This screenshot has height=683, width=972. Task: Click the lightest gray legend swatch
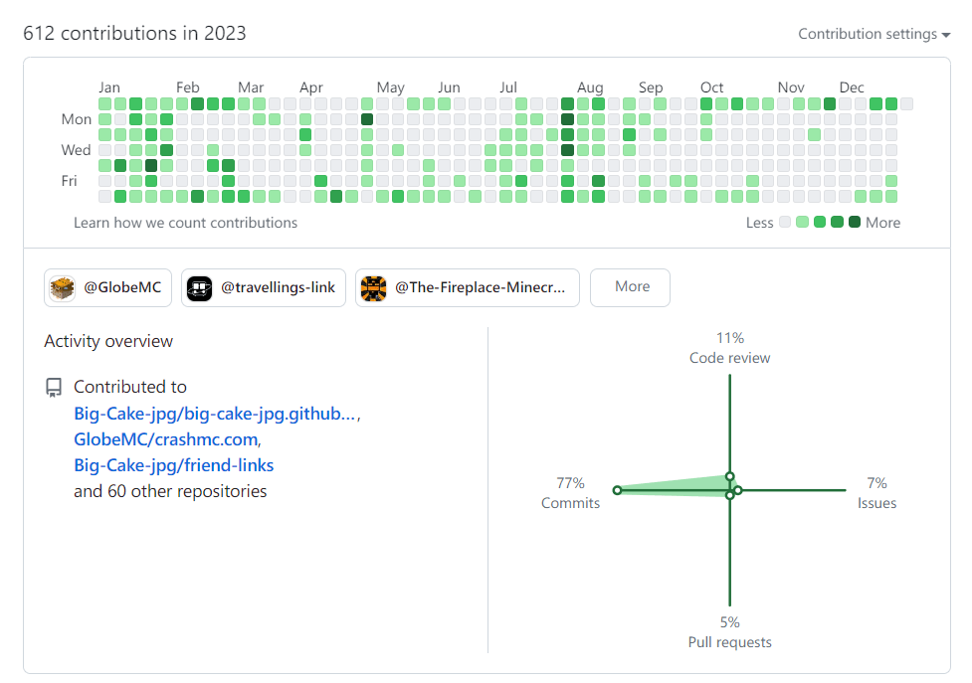point(785,222)
